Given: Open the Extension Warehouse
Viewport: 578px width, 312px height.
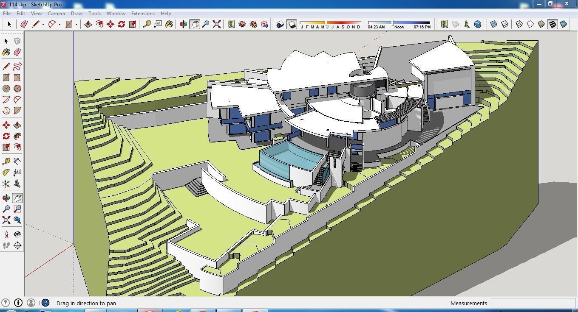Looking at the screenshot, I should (x=253, y=24).
